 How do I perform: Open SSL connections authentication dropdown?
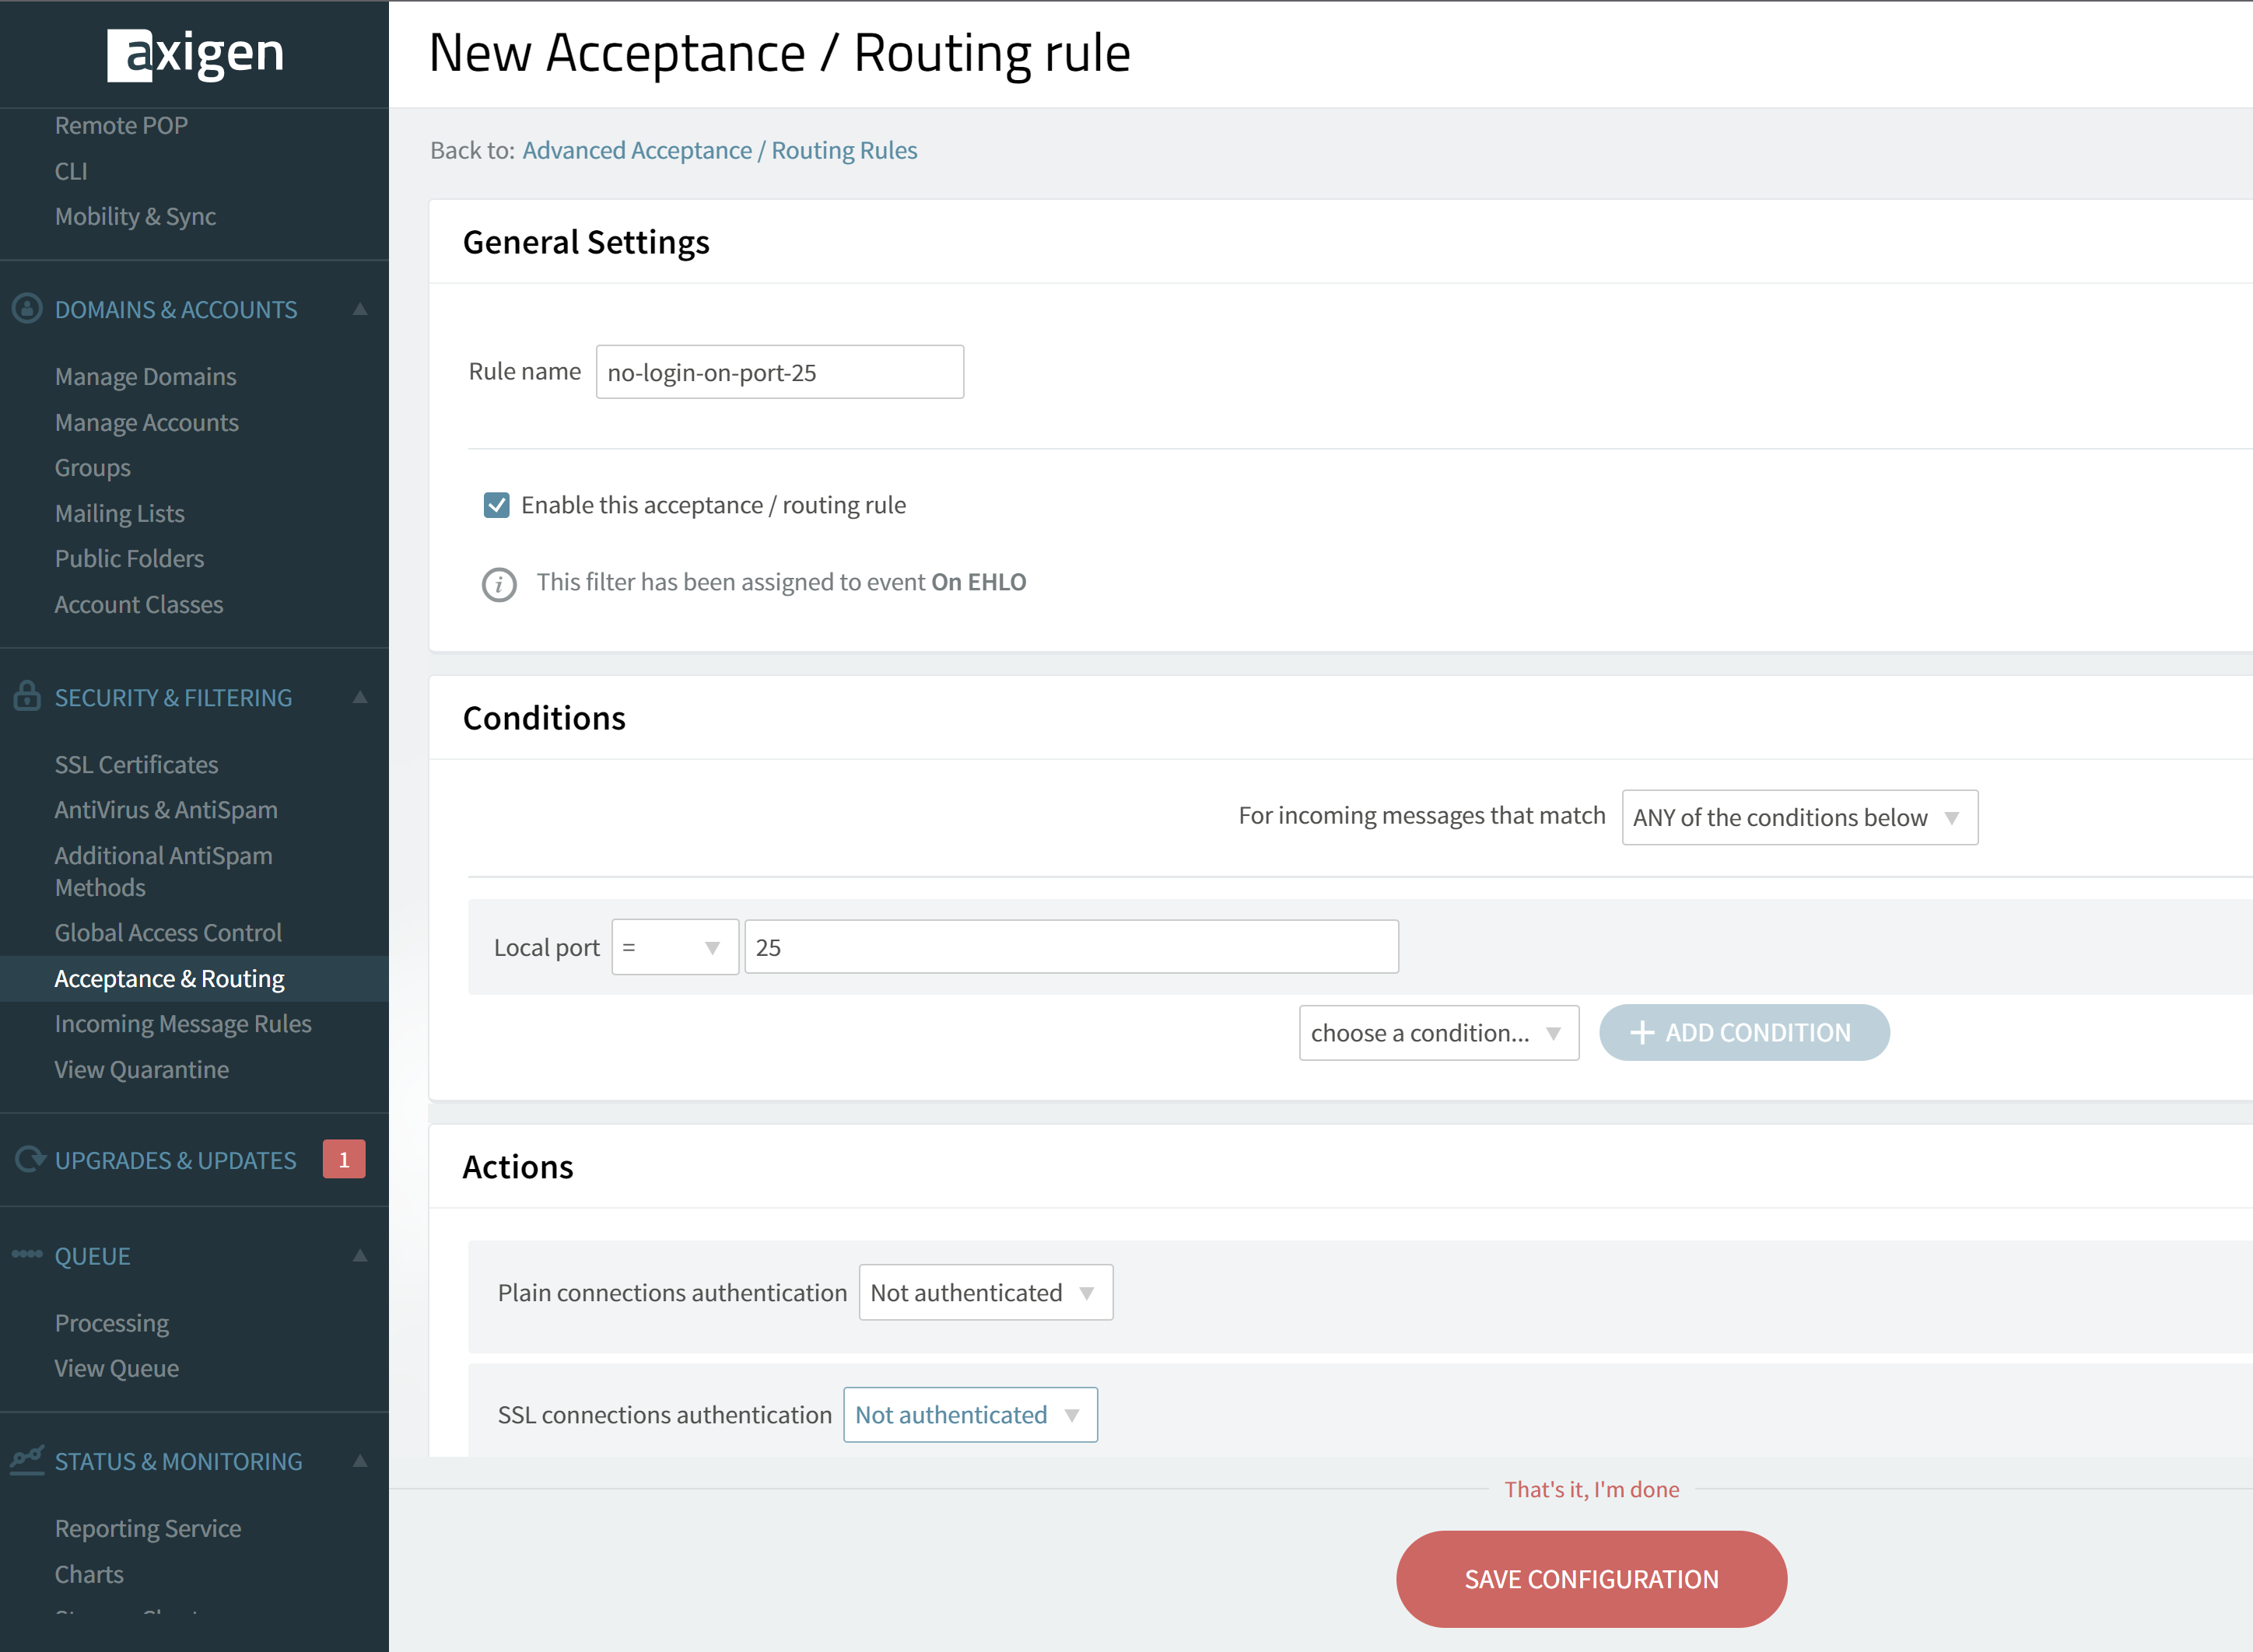(x=970, y=1415)
